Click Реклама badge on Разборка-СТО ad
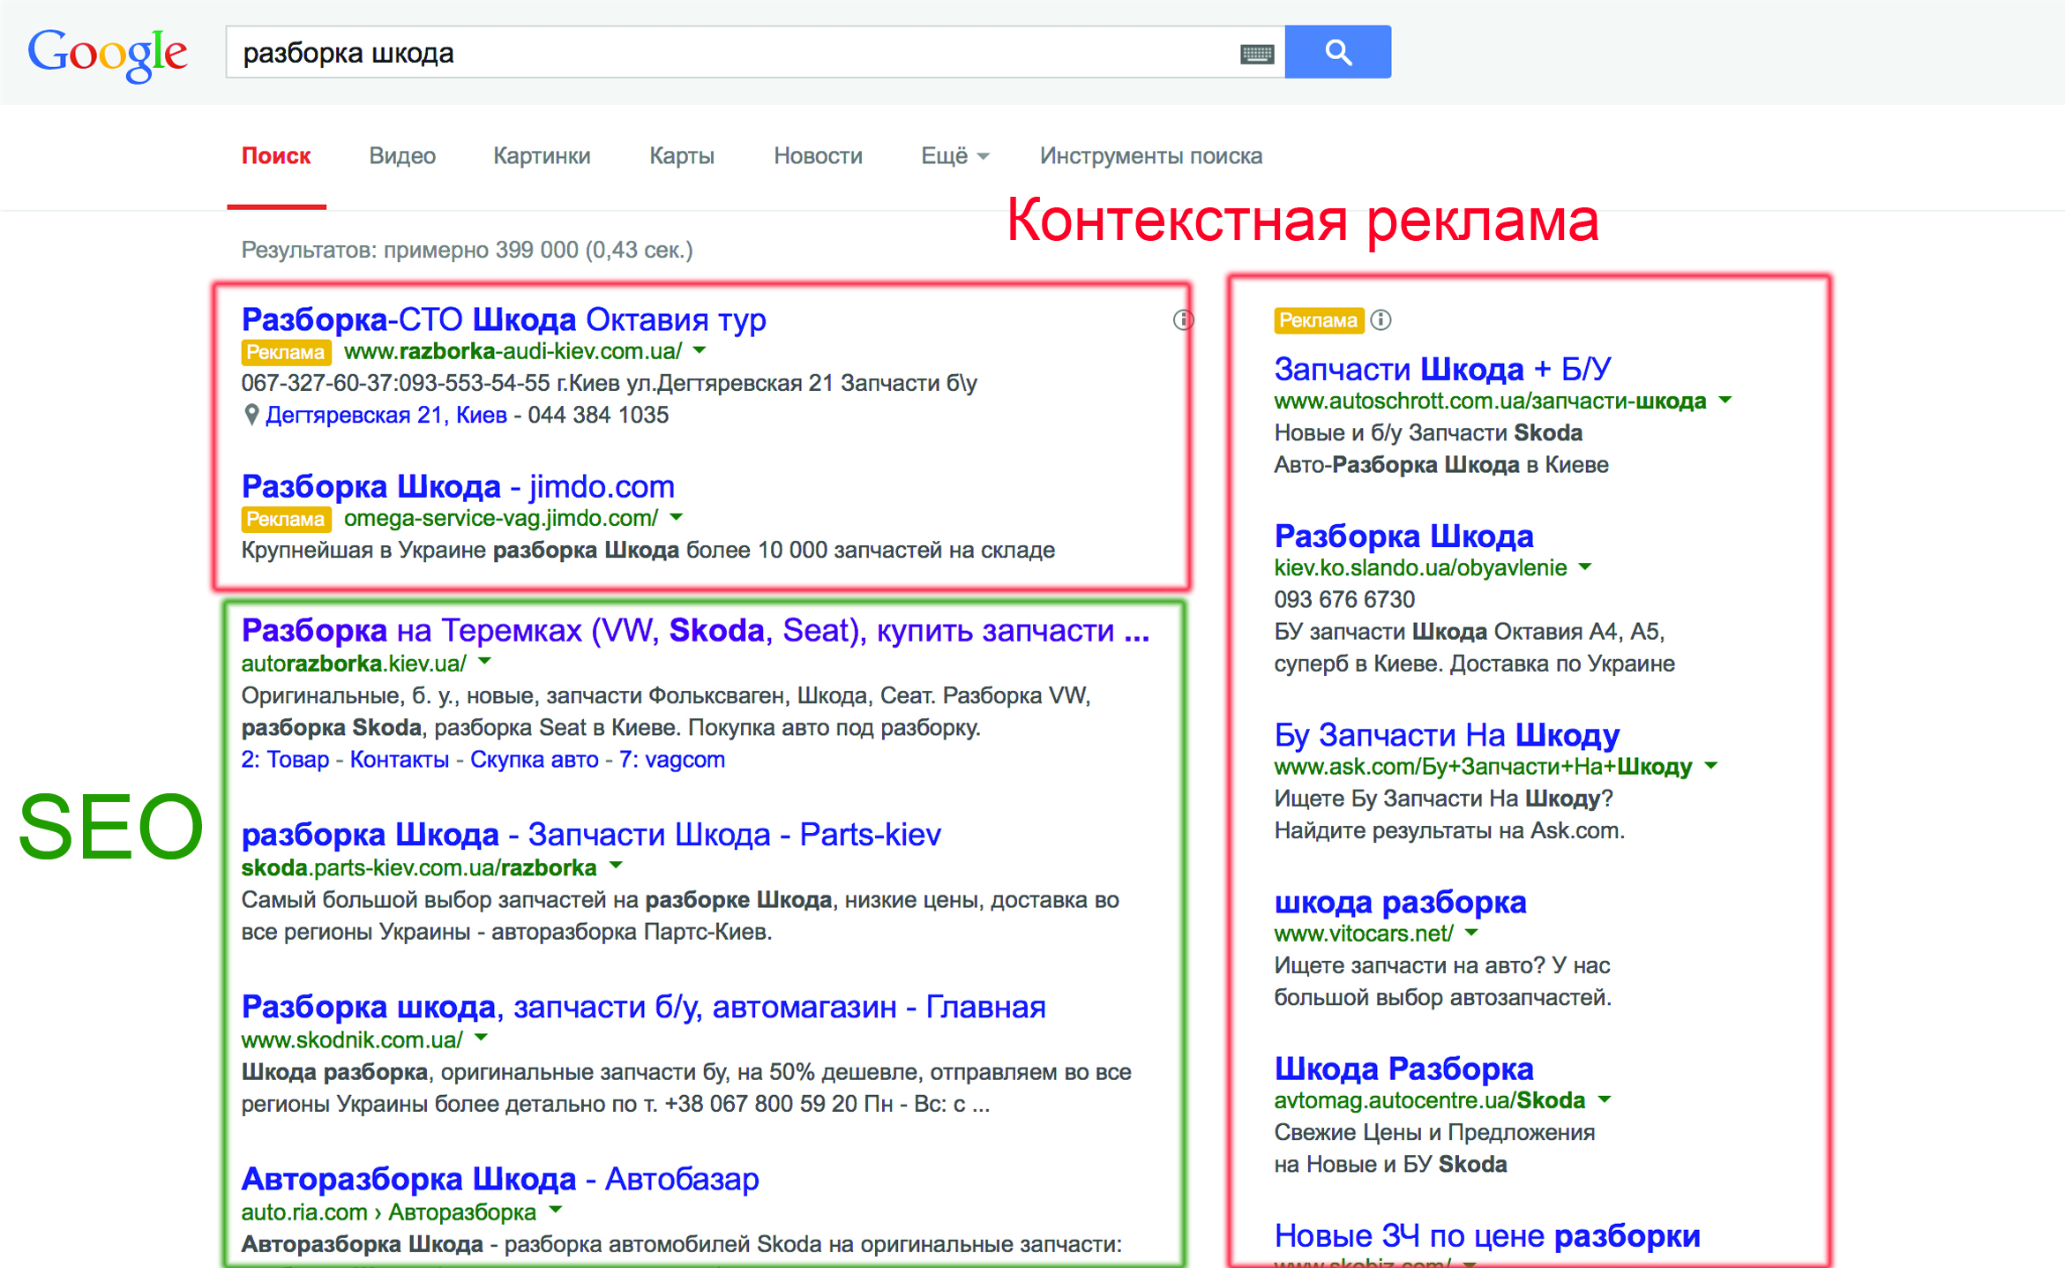Screen dimensions: 2065x1268 [286, 352]
